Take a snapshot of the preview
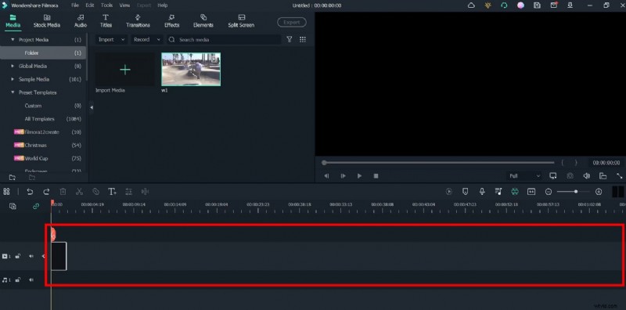Screen dimensions: 626x310 click(x=570, y=176)
